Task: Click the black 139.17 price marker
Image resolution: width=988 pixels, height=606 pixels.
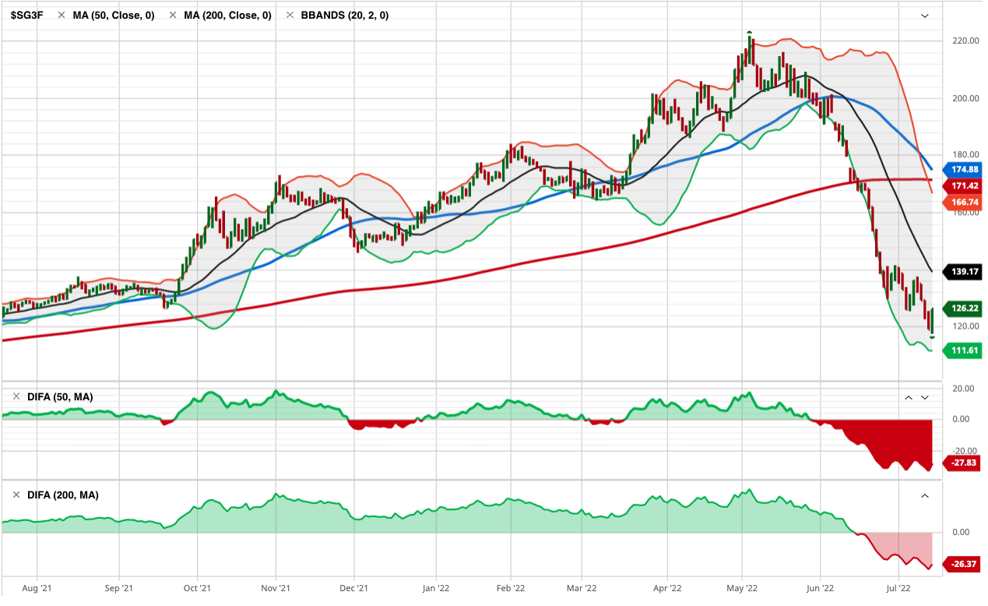Action: coord(963,272)
